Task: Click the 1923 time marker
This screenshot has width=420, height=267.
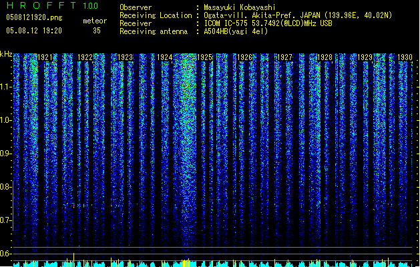Action: (125, 57)
